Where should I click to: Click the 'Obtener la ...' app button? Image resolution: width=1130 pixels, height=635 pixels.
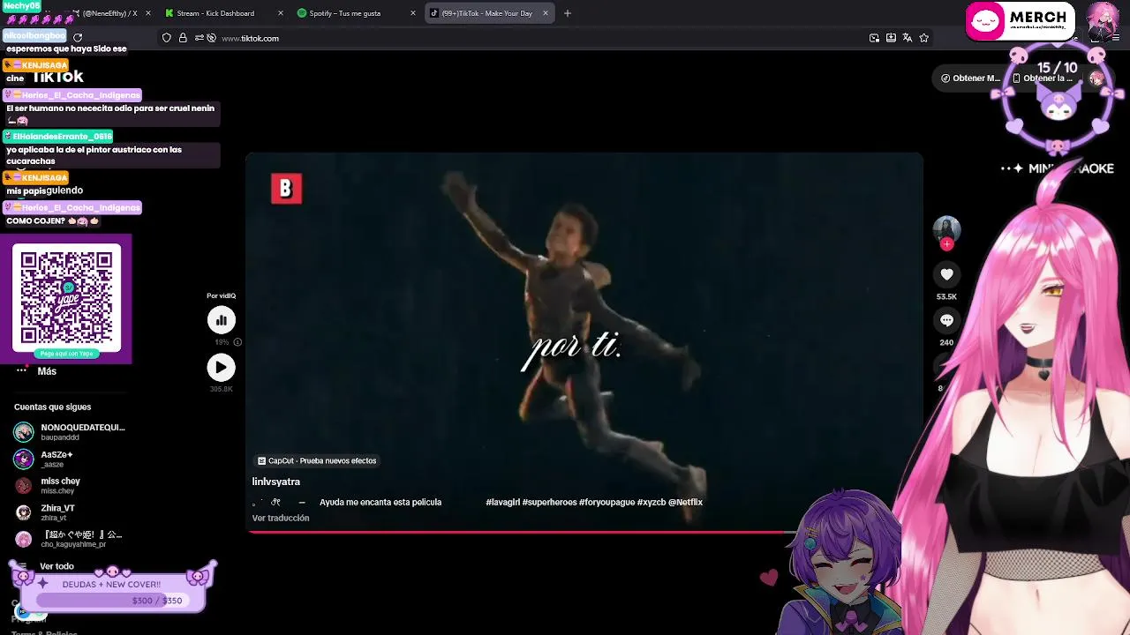(1043, 78)
